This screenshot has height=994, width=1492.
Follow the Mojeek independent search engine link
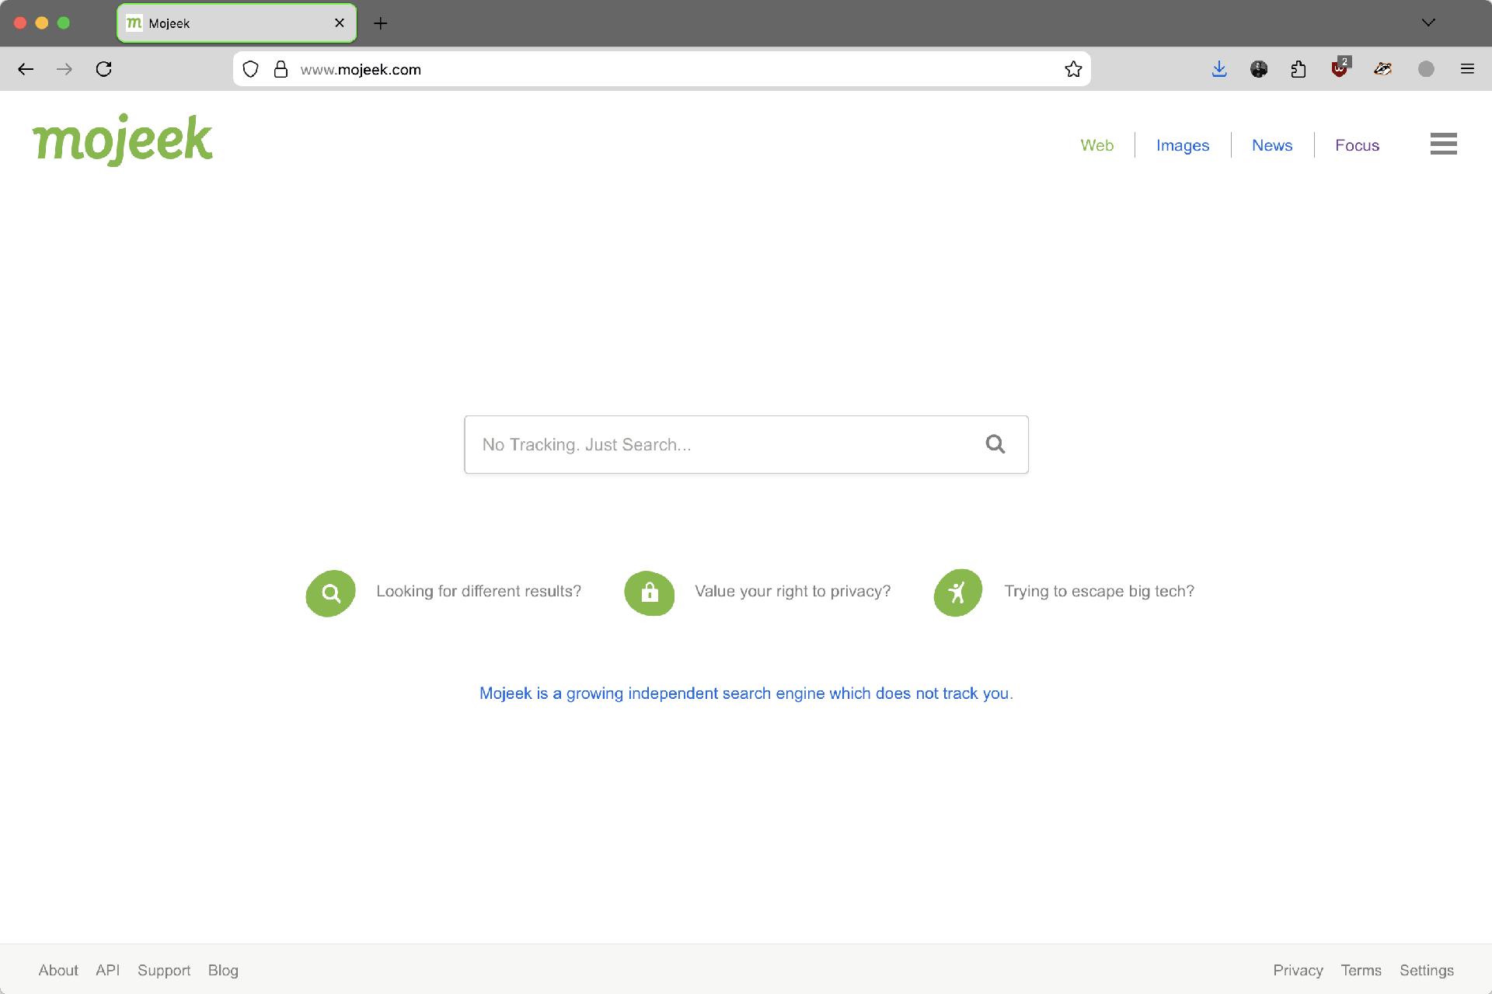(x=746, y=693)
